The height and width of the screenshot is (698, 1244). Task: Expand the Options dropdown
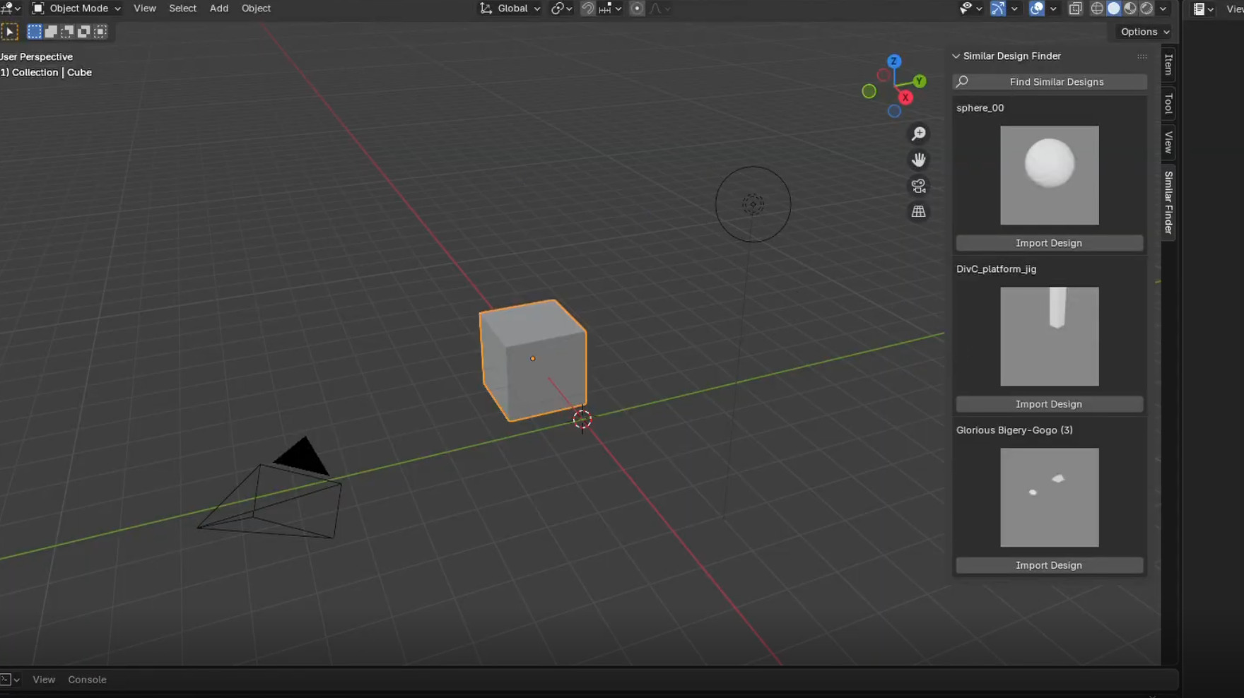pos(1144,32)
